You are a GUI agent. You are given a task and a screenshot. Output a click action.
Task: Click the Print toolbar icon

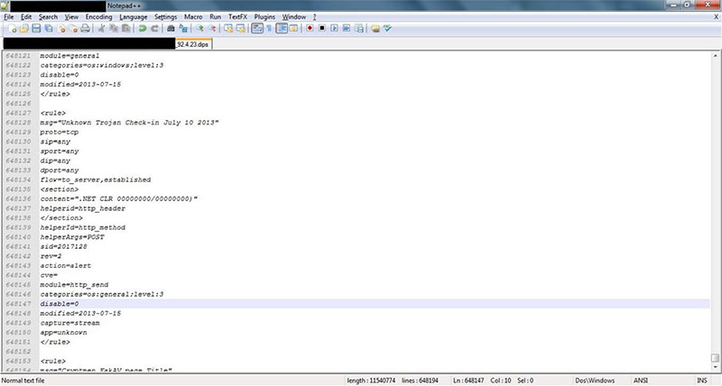pyautogui.click(x=85, y=29)
